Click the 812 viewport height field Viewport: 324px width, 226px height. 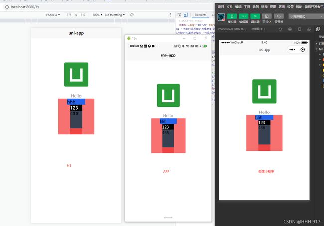coord(83,15)
